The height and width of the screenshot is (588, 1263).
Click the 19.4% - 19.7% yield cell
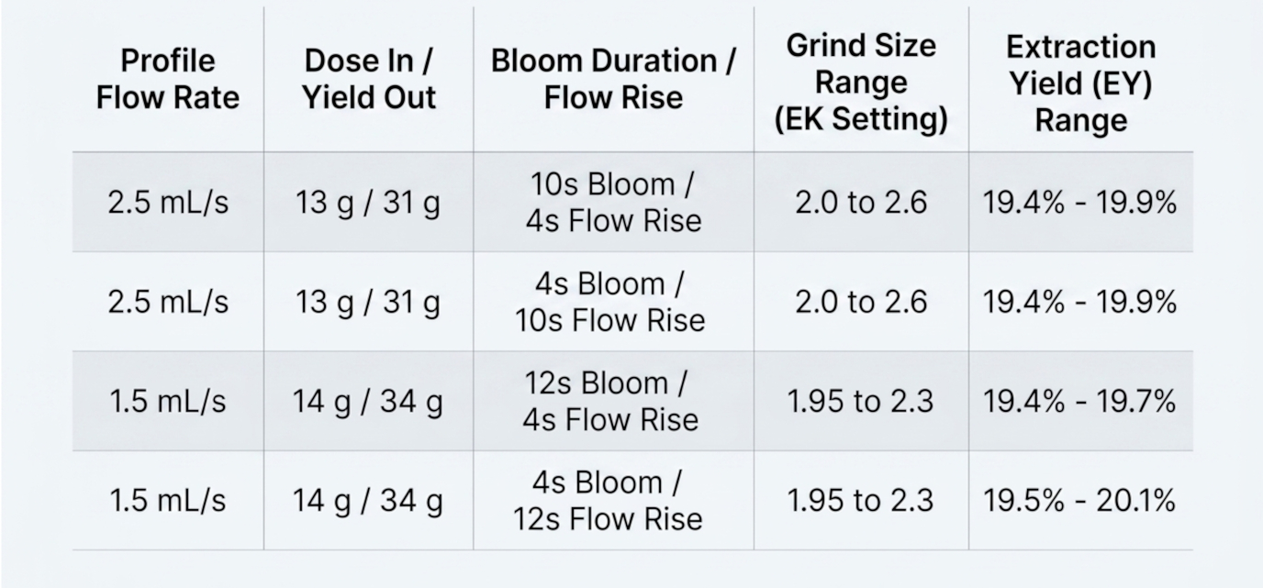click(x=1080, y=401)
